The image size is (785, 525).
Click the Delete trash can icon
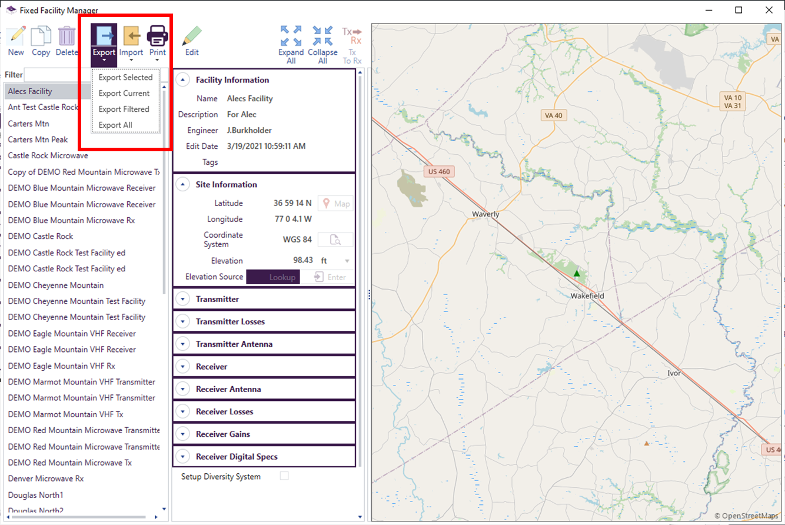pyautogui.click(x=66, y=36)
